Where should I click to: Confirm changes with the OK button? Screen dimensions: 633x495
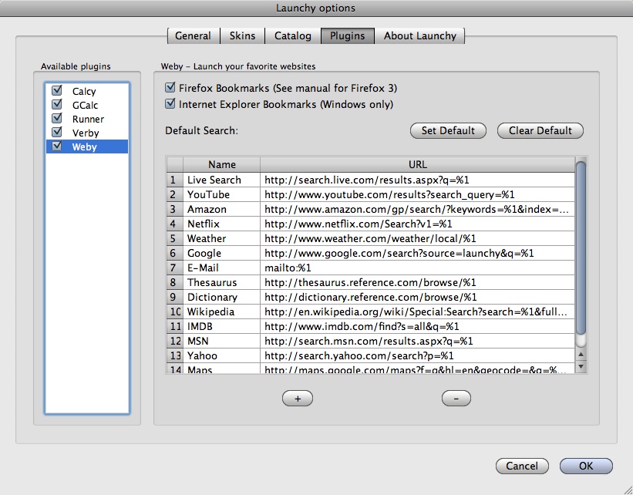585,466
